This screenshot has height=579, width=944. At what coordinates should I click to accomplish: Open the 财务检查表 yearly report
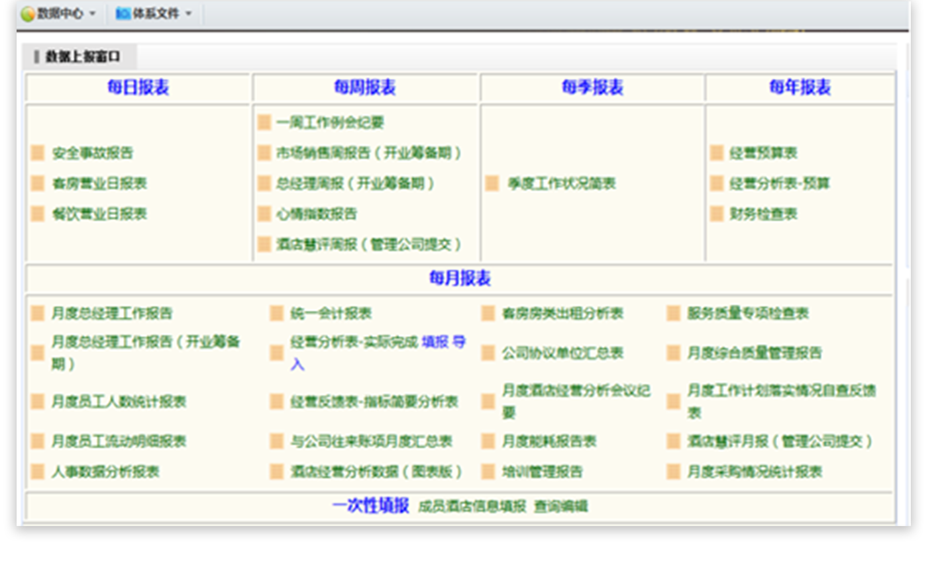coord(763,214)
